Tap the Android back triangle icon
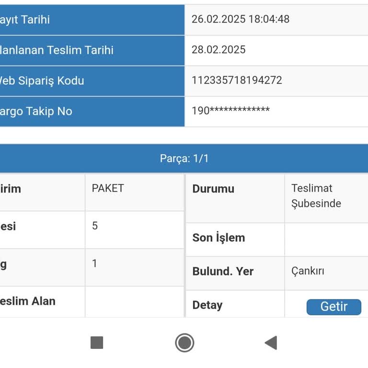 [x=271, y=343]
